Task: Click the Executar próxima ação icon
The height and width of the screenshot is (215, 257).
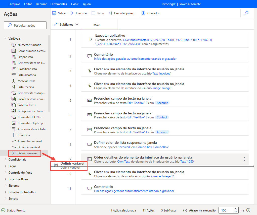Action: click(x=110, y=13)
